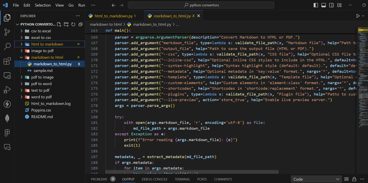Toggle the bottom panel visibility
368x183 pixels.
click(324, 5)
